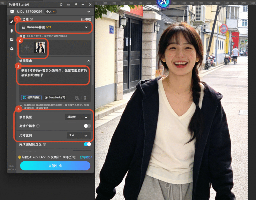Open the 提示词模板 prompt templates

click(x=31, y=97)
